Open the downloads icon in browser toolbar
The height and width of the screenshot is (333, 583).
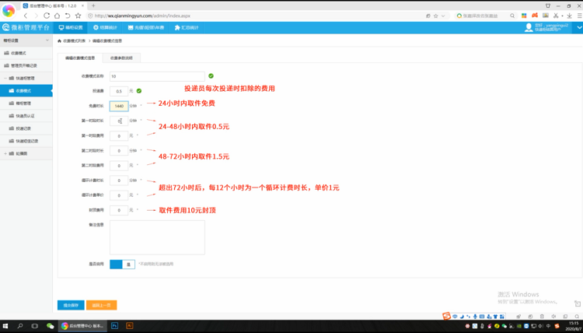[570, 16]
